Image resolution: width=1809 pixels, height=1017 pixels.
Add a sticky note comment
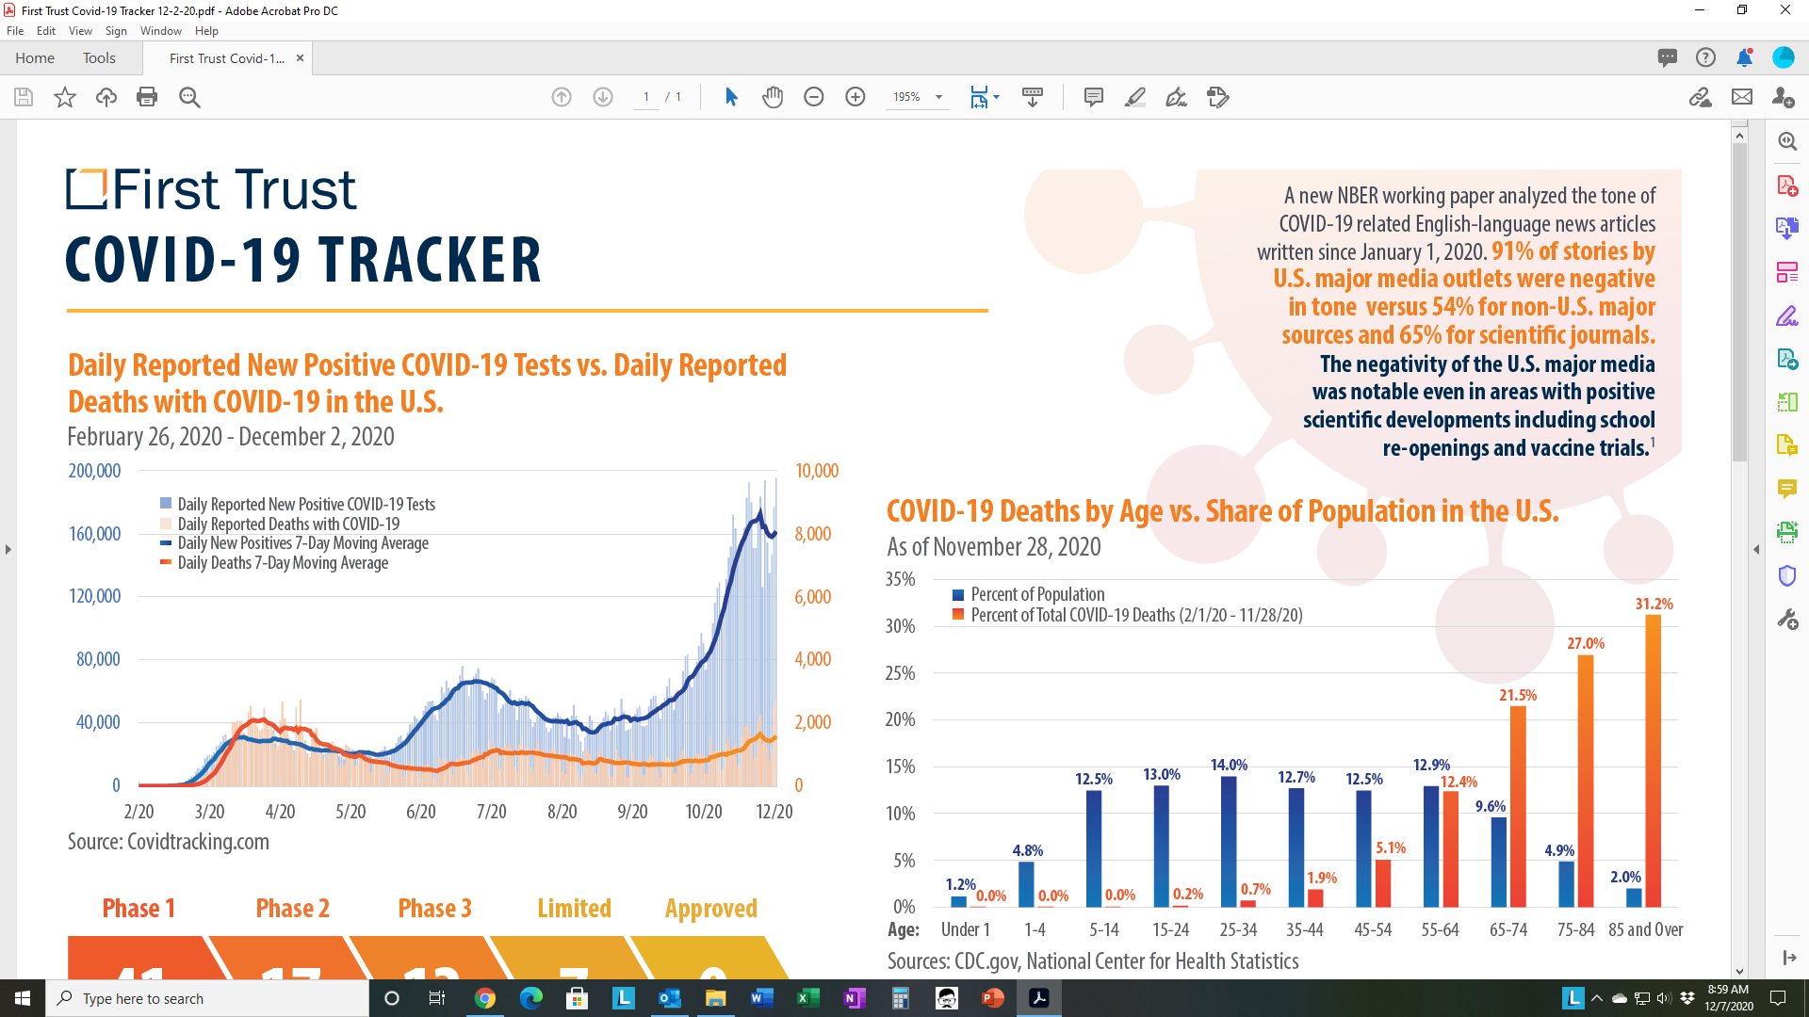click(x=1094, y=97)
